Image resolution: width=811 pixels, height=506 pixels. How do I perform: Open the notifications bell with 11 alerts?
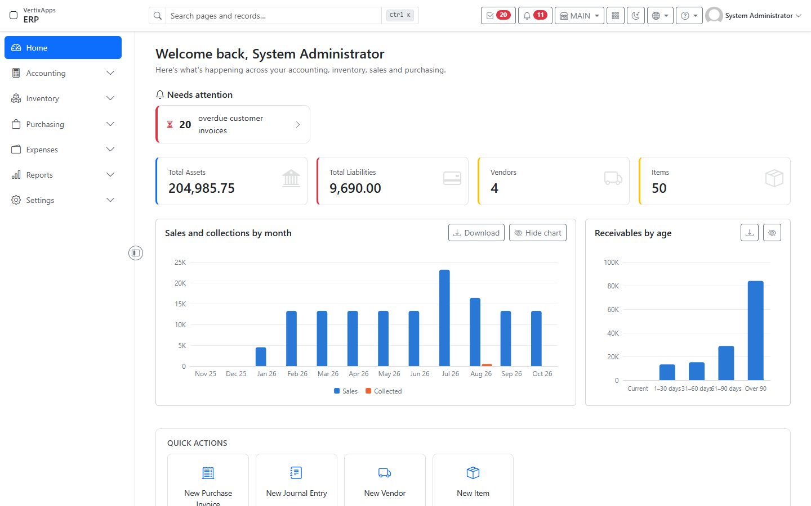point(534,16)
